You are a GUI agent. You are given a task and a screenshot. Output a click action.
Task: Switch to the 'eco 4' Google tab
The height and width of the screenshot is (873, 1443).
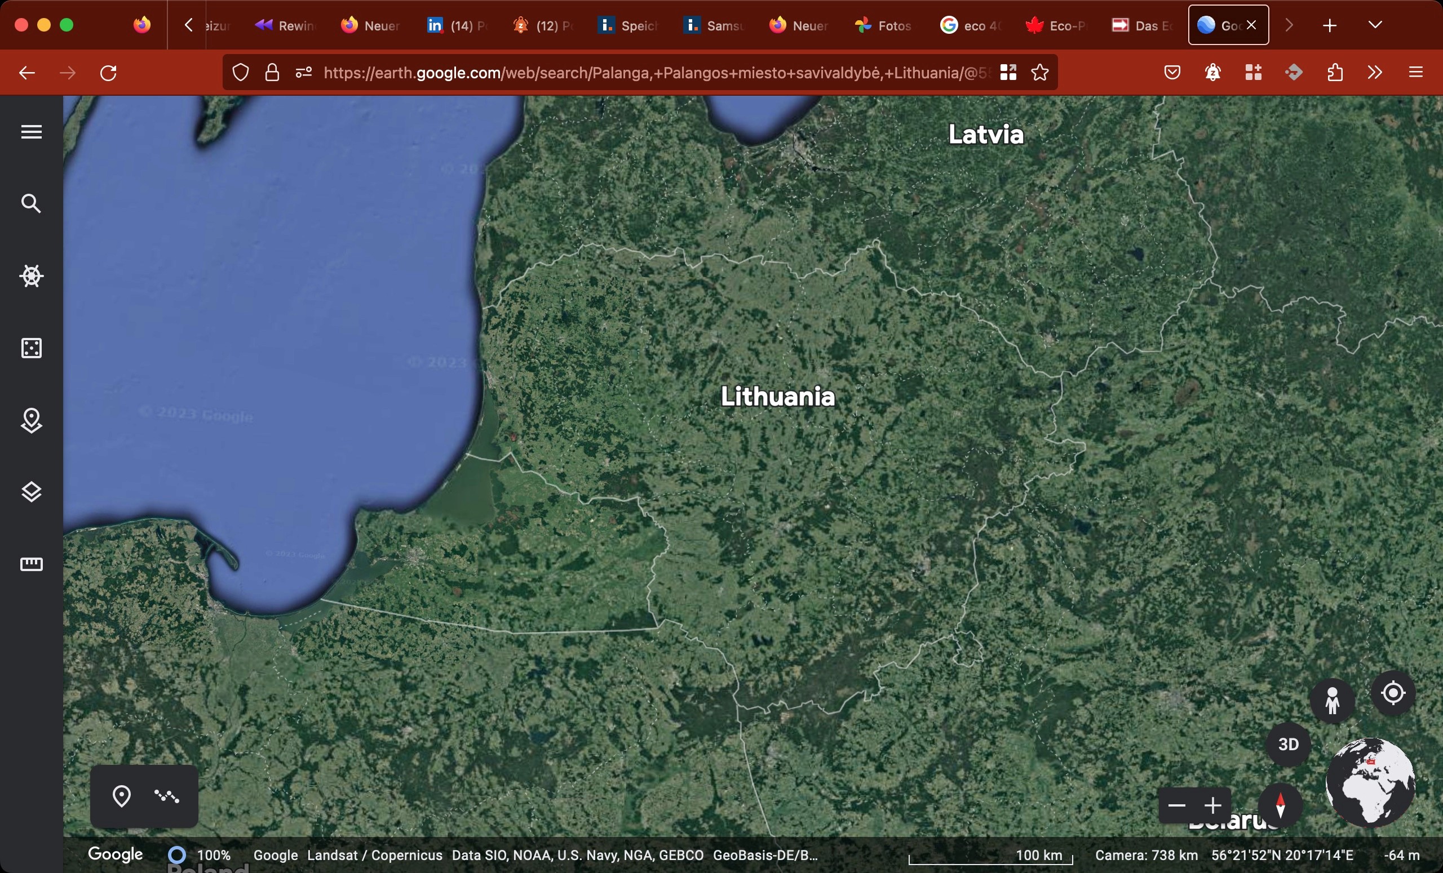click(x=970, y=25)
